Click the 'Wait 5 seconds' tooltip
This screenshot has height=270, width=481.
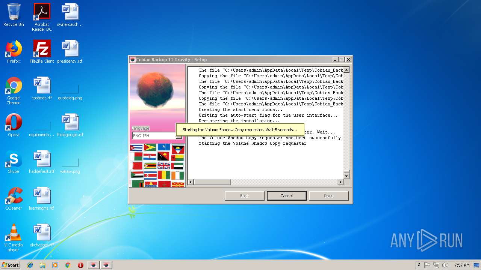click(x=240, y=130)
